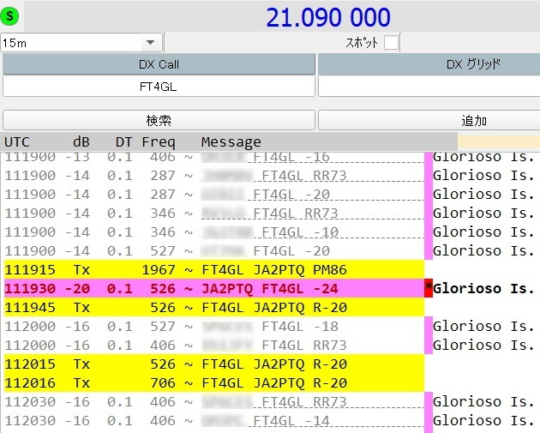Select 111900 row at 346 FT4GL RR73
The image size is (540, 433).
pyautogui.click(x=214, y=213)
